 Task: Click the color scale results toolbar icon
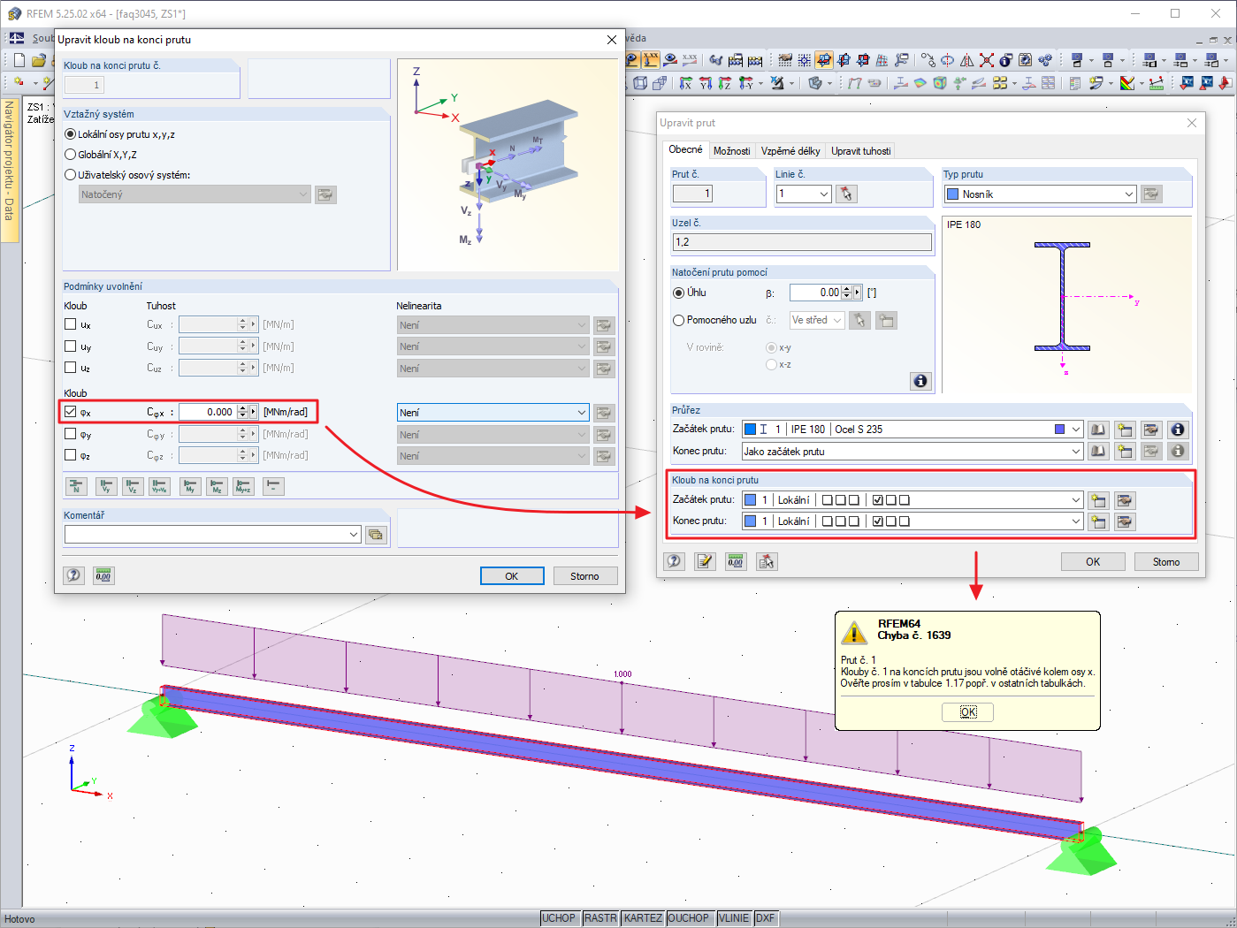pyautogui.click(x=1127, y=83)
